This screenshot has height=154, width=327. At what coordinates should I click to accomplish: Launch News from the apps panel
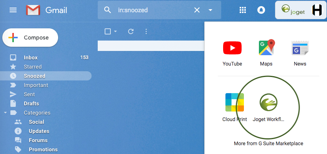[300, 48]
